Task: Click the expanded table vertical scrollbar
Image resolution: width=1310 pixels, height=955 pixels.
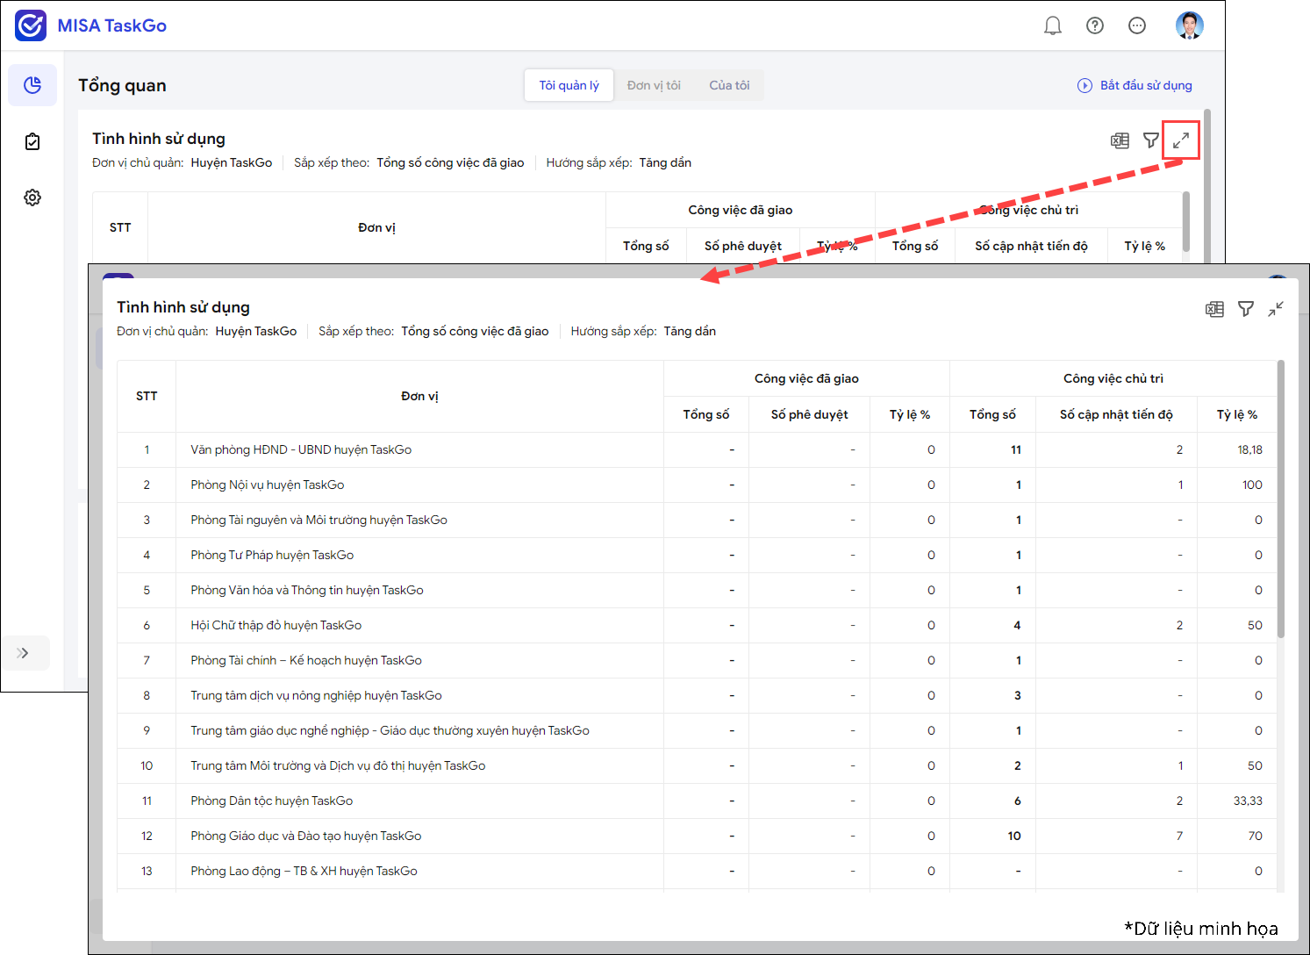Action: [x=1281, y=499]
